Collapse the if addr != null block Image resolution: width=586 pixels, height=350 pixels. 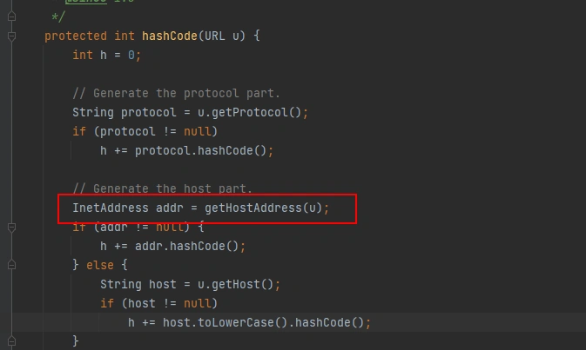(11, 227)
